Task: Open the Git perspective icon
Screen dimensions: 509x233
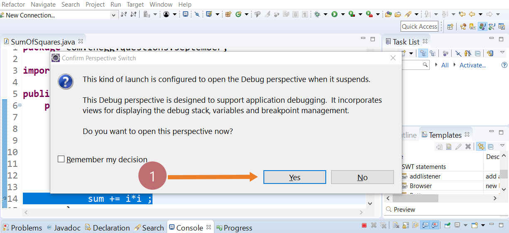Action: click(x=472, y=27)
